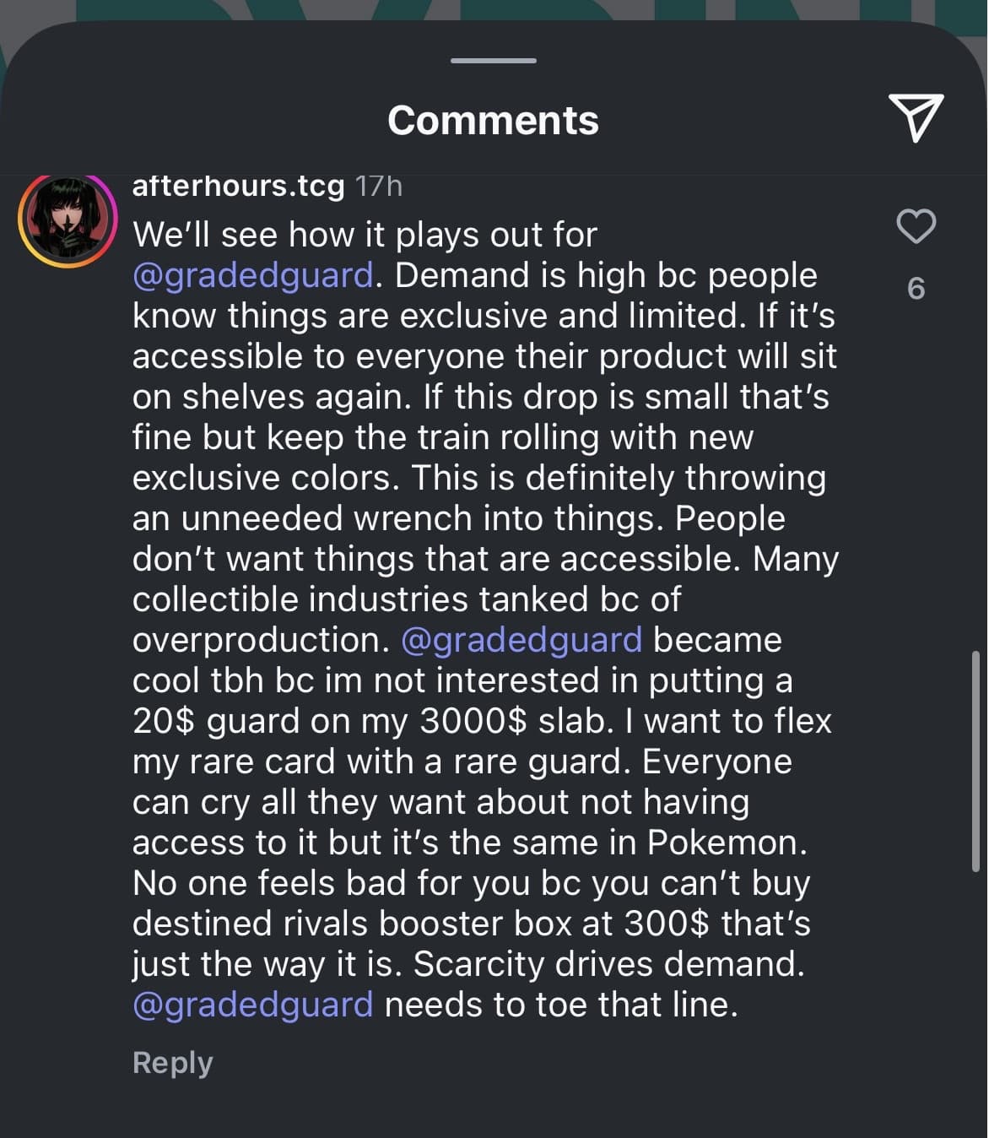Like the comment with the heart icon
The height and width of the screenshot is (1138, 989).
[916, 226]
